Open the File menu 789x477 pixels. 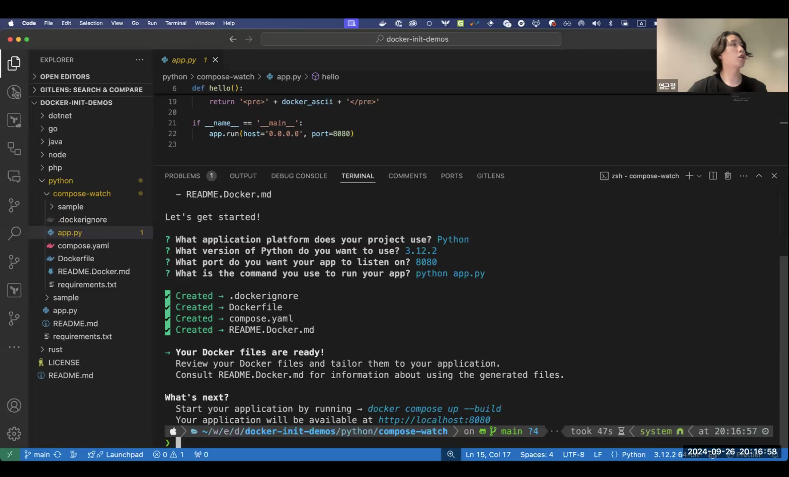point(48,23)
